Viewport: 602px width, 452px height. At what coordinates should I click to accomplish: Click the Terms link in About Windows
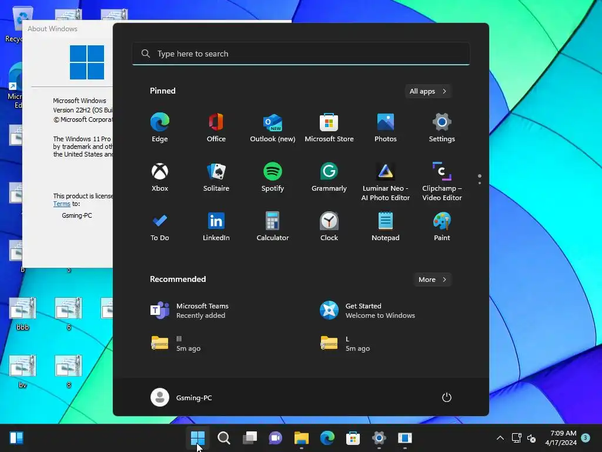point(62,204)
